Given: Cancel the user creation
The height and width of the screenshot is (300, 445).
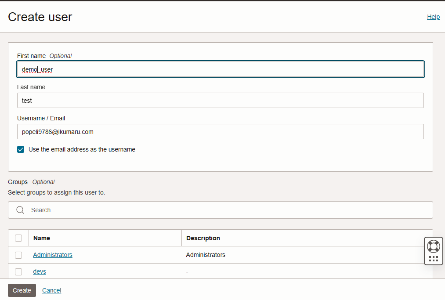Looking at the screenshot, I should pyautogui.click(x=51, y=290).
